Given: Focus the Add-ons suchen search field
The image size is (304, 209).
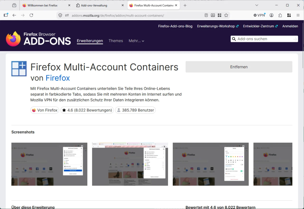Looking at the screenshot, I should (x=264, y=39).
